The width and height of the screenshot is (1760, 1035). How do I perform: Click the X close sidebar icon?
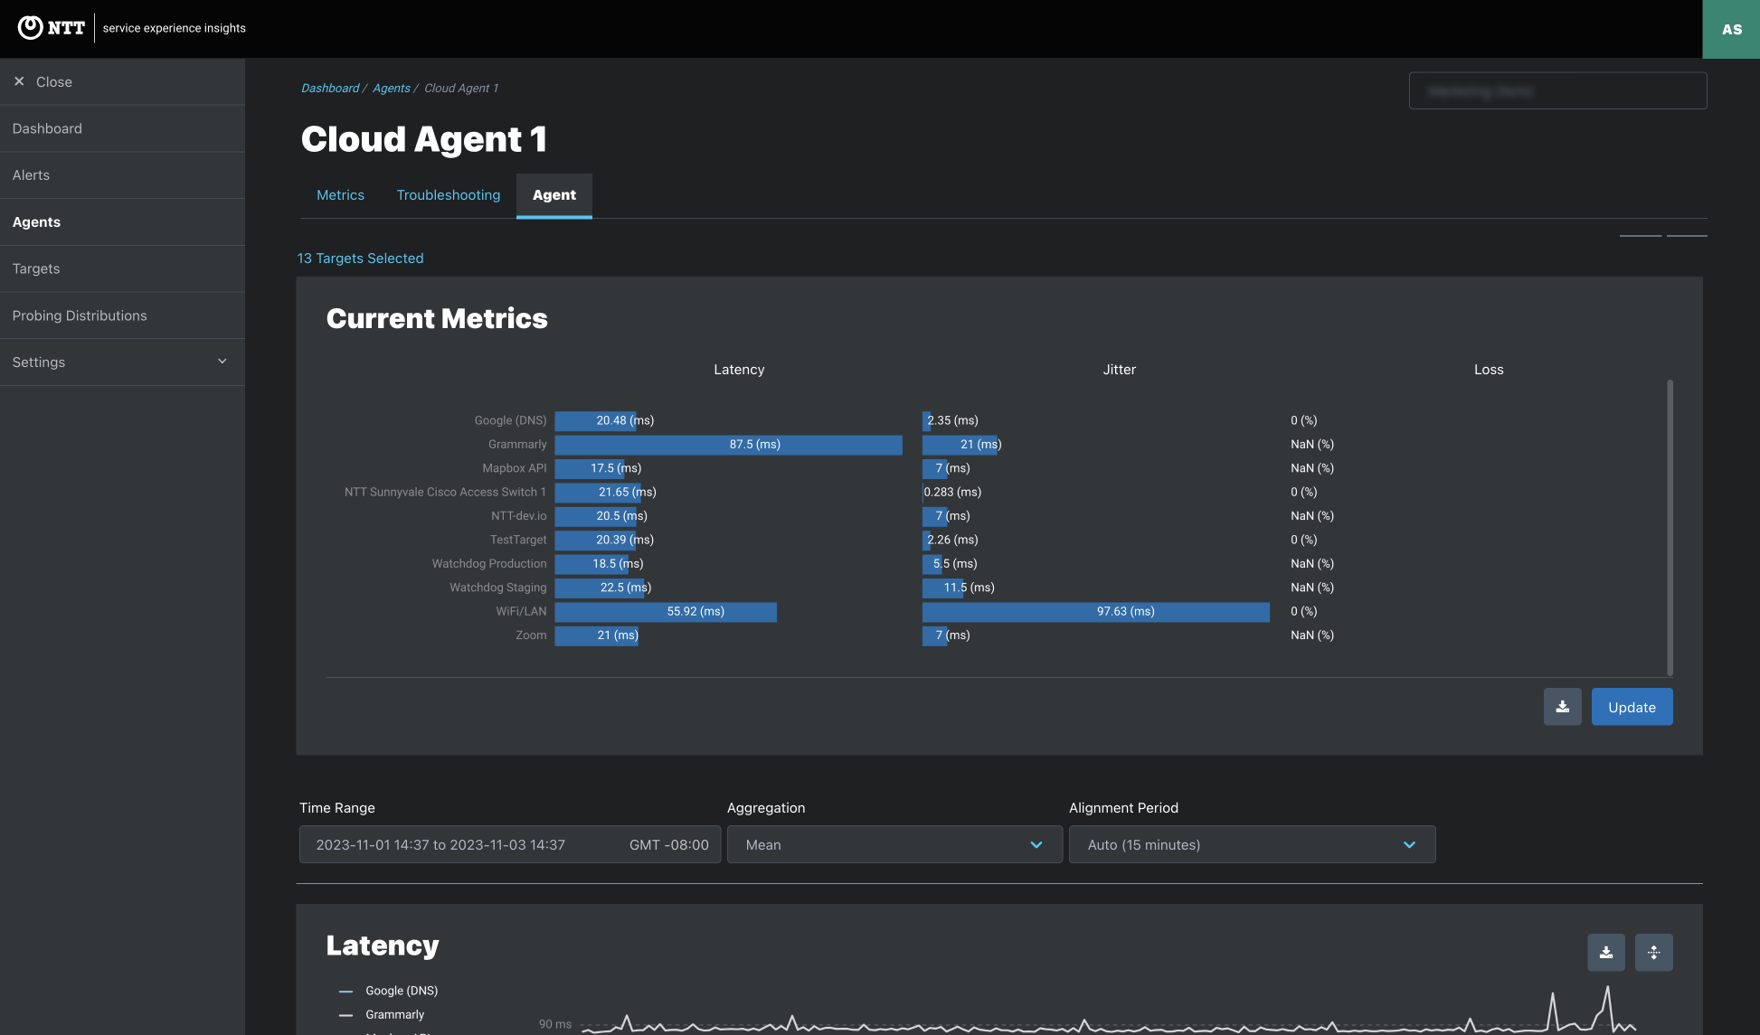click(19, 81)
